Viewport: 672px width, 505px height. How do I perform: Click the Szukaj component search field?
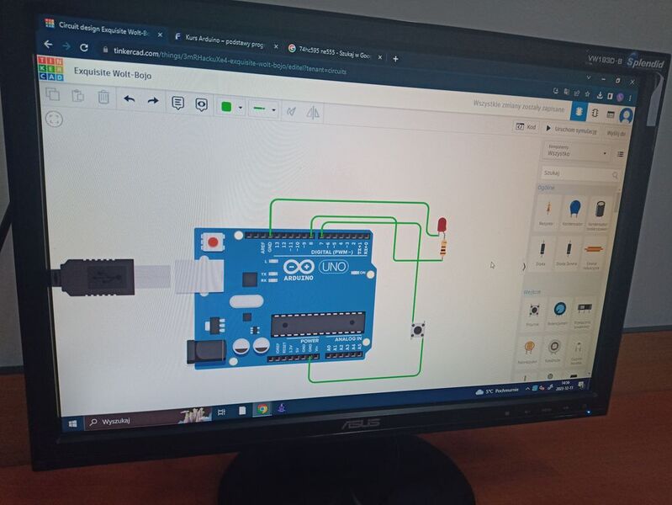[579, 173]
